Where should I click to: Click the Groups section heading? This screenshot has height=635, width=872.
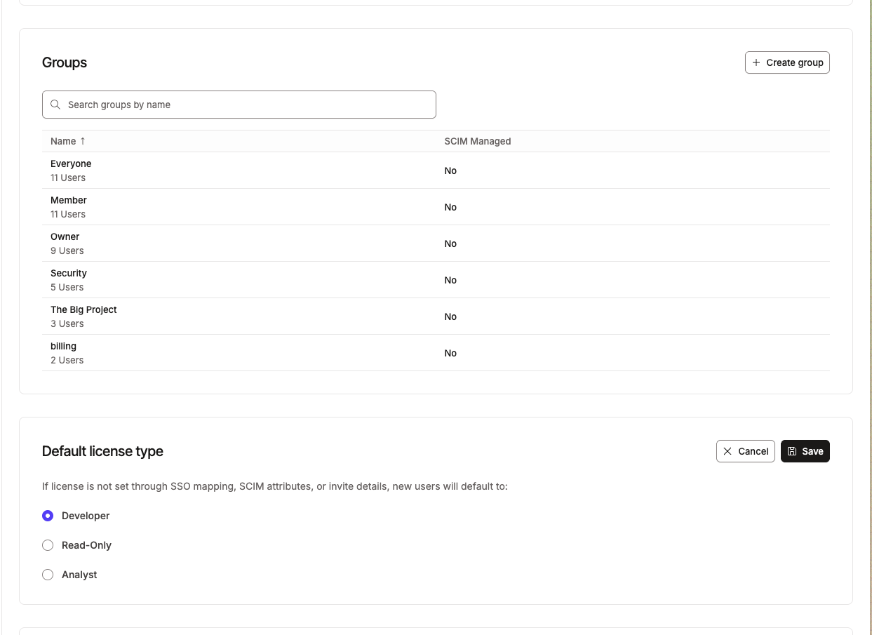coord(65,62)
